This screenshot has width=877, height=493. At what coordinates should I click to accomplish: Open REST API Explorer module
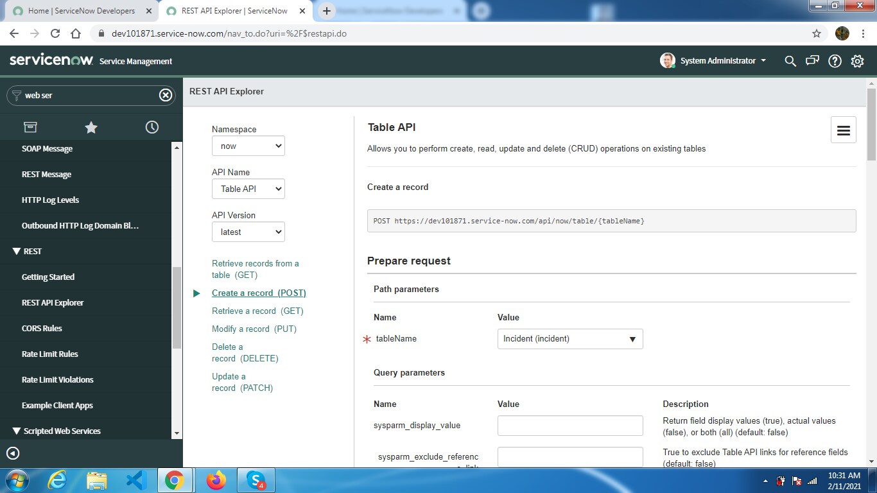pyautogui.click(x=53, y=302)
